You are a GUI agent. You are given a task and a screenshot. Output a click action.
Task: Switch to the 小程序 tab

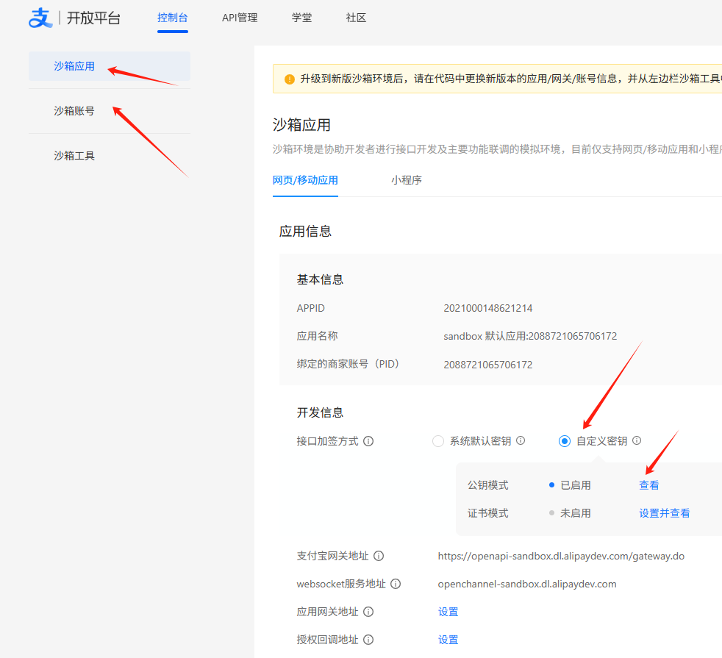tap(406, 180)
